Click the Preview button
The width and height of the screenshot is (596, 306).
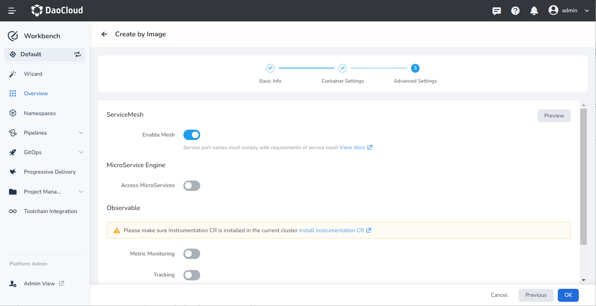click(x=554, y=116)
